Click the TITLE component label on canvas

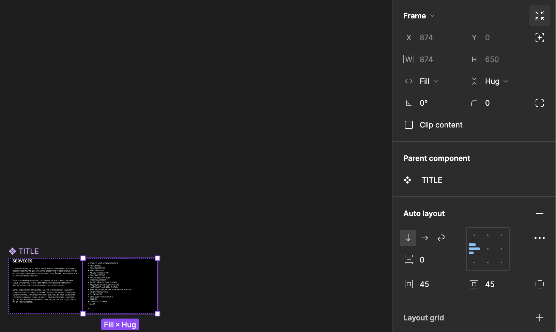coord(24,251)
